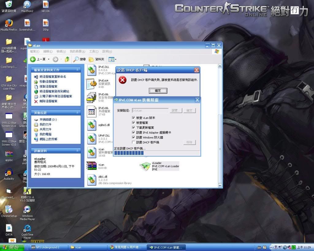Viewport: 314px width, 251px height.
Task: Collapse the 其他位置 panel section
Action: tap(77, 113)
